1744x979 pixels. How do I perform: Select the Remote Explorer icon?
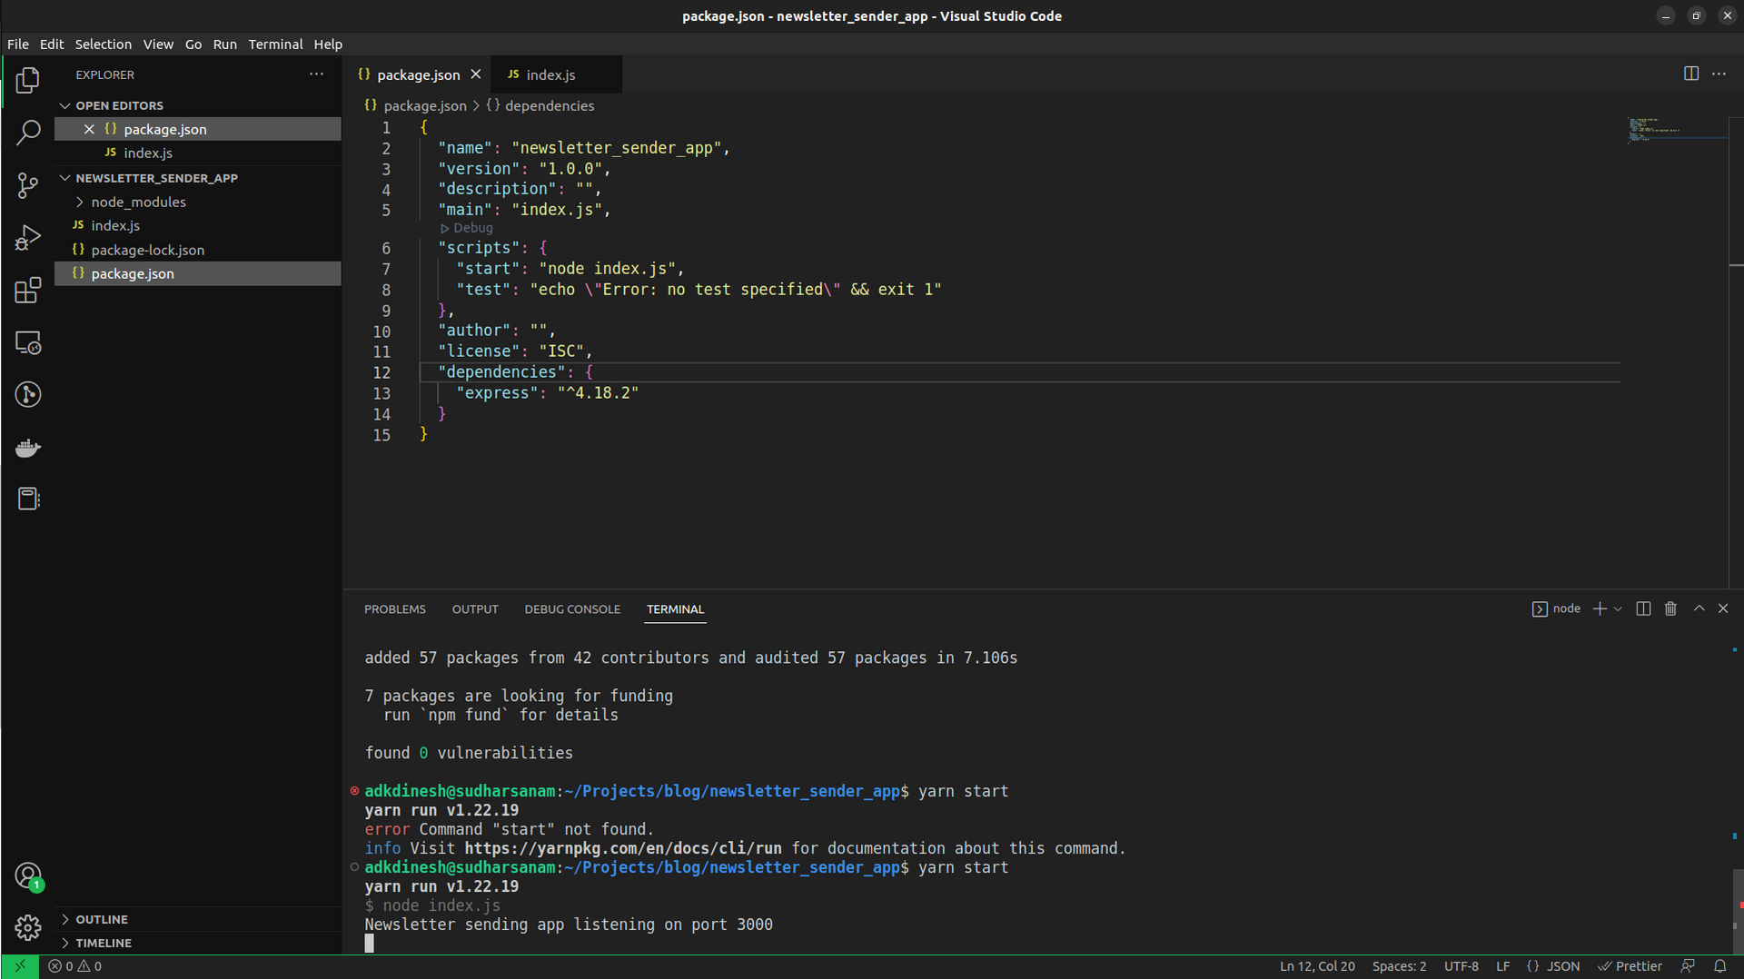coord(28,342)
